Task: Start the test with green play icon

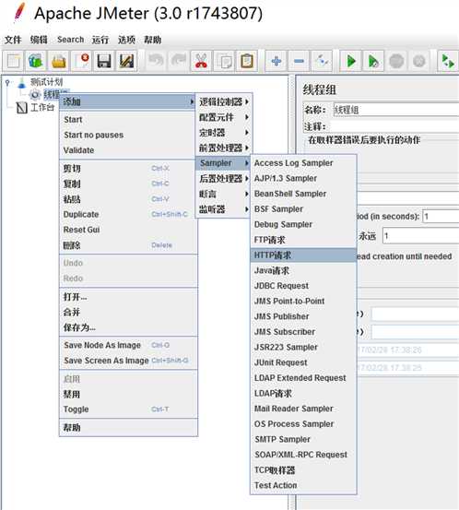Action: pos(351,61)
